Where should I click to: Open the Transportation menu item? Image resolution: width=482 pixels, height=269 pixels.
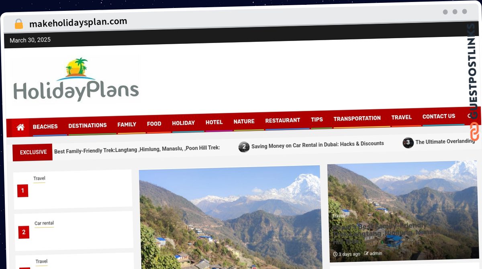tap(357, 118)
